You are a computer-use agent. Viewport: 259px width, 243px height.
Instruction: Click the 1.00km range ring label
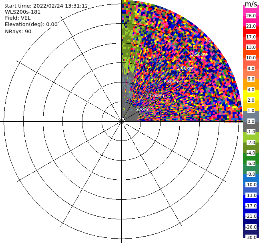point(157,96)
